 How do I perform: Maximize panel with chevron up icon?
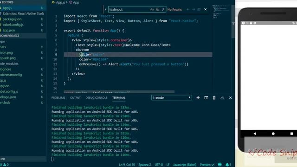222,98
